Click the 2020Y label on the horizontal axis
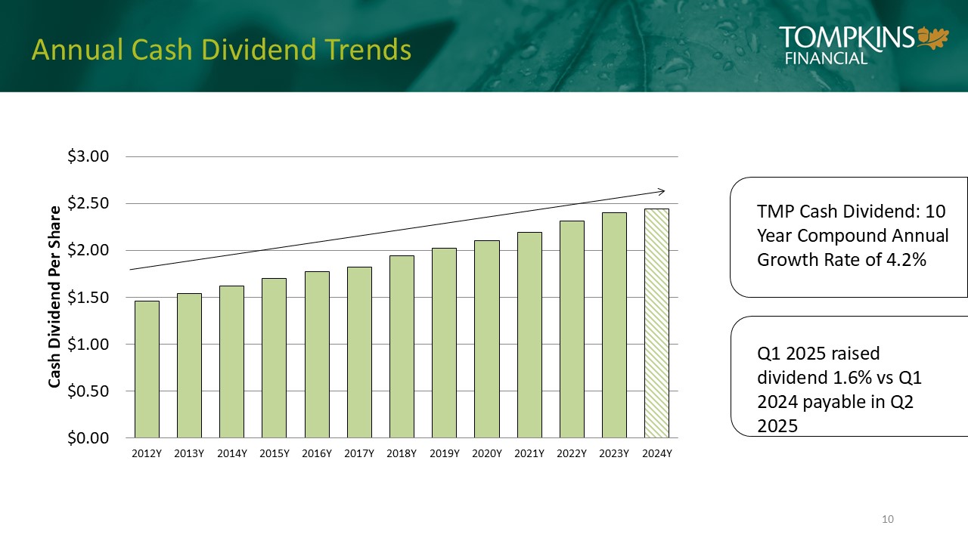968x544 pixels. [487, 454]
